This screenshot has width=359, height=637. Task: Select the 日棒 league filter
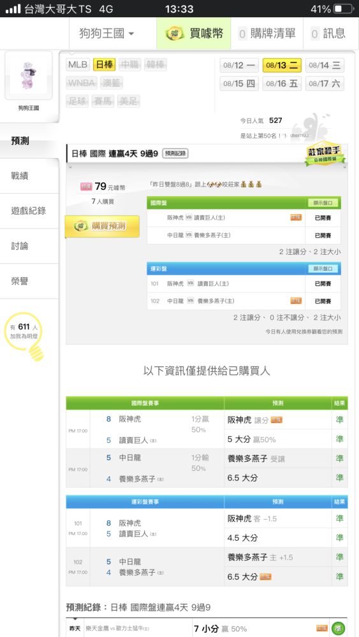(104, 64)
